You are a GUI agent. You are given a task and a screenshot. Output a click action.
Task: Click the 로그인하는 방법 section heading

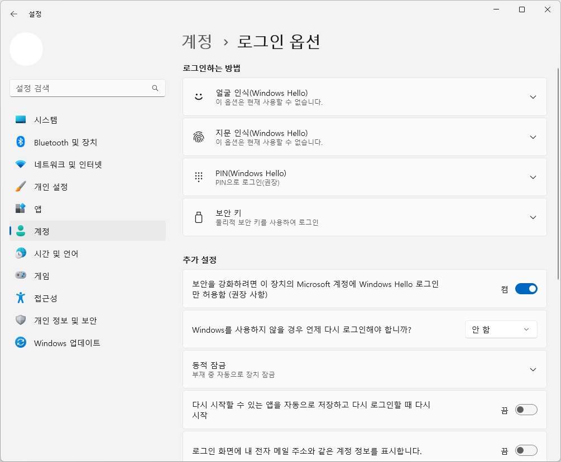click(x=212, y=68)
